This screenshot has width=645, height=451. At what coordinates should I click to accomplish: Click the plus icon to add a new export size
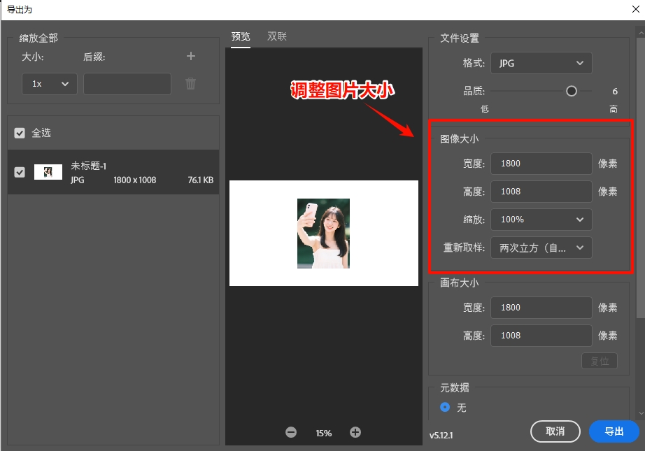(x=190, y=57)
